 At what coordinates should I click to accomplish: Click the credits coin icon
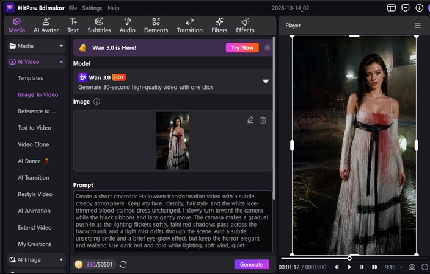click(x=79, y=264)
